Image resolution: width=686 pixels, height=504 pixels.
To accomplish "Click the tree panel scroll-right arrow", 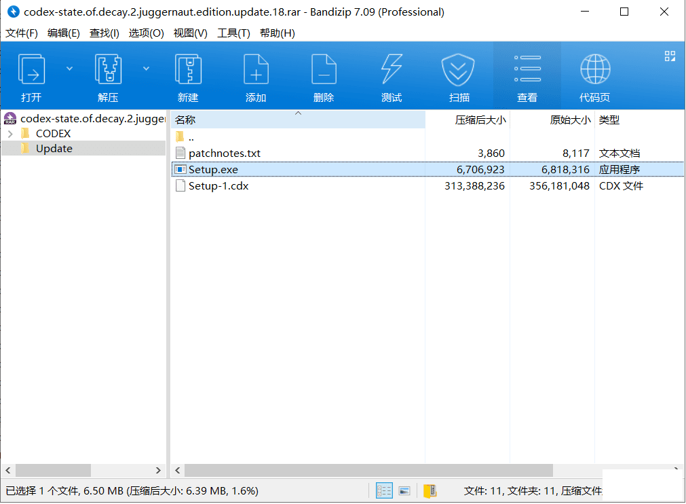I will point(158,470).
